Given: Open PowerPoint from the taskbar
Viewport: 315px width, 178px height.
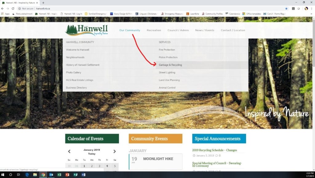Looking at the screenshot, I should pyautogui.click(x=67, y=175).
